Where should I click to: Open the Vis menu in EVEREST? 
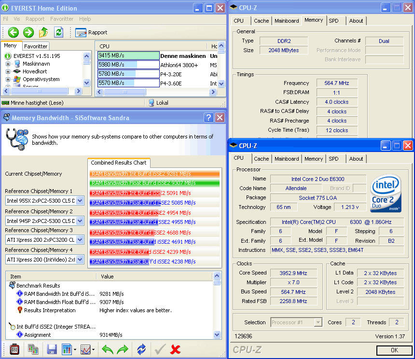17,19
